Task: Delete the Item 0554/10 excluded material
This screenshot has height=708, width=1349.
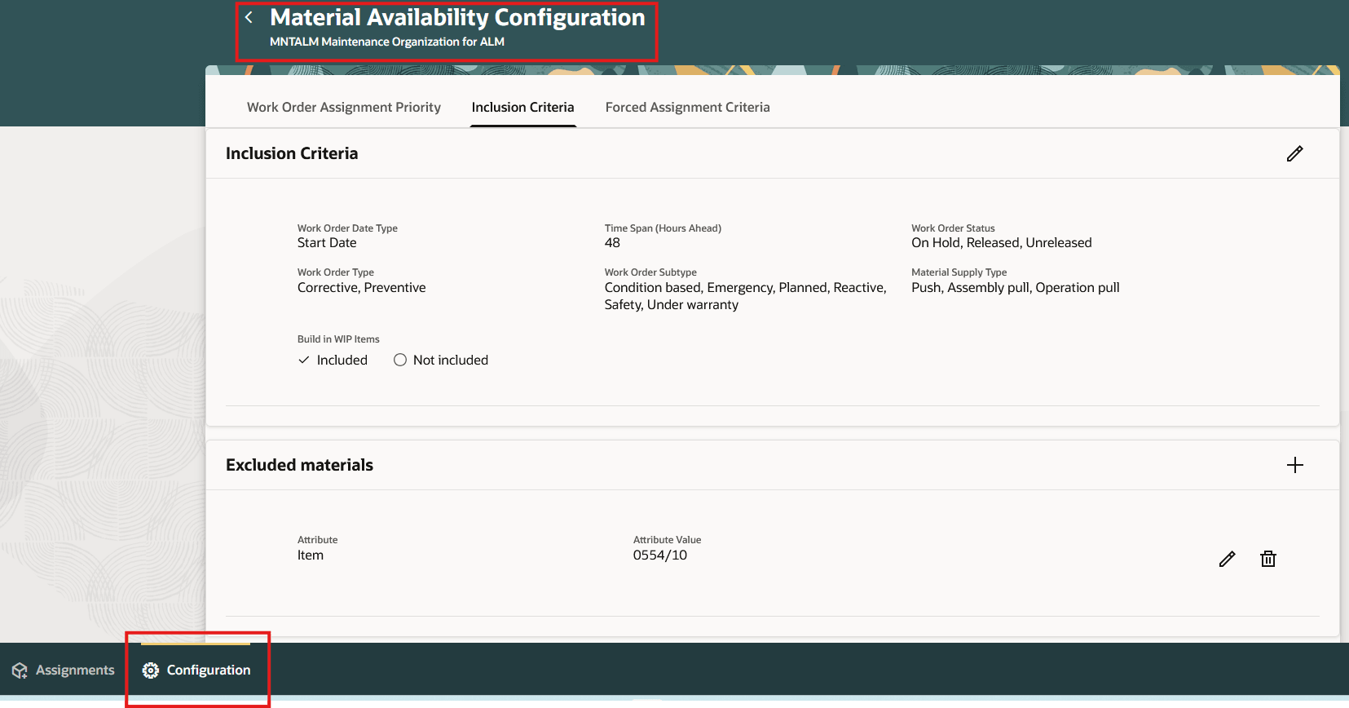Action: pos(1268,559)
